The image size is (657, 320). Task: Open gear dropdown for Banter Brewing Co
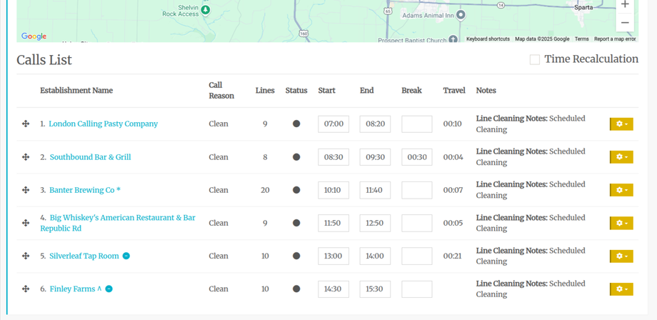tap(621, 190)
